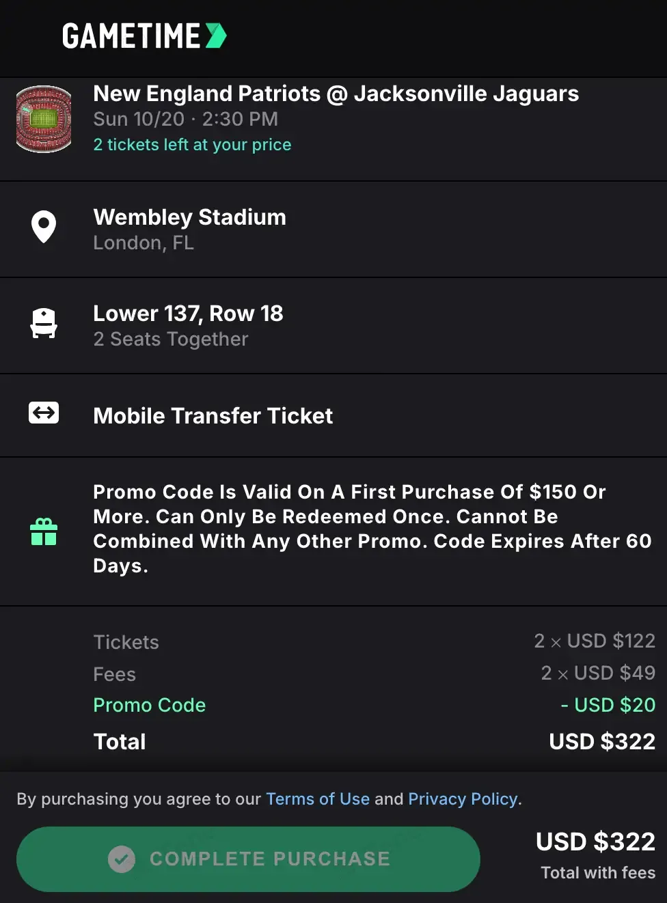Click the Gametime green arrow emblem
Viewport: 667px width, 903px height.
pyautogui.click(x=216, y=36)
